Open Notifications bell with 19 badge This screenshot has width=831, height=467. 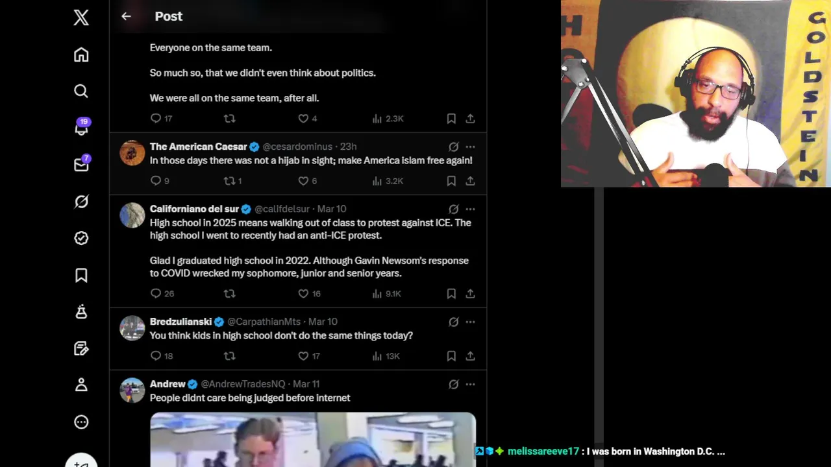point(82,127)
